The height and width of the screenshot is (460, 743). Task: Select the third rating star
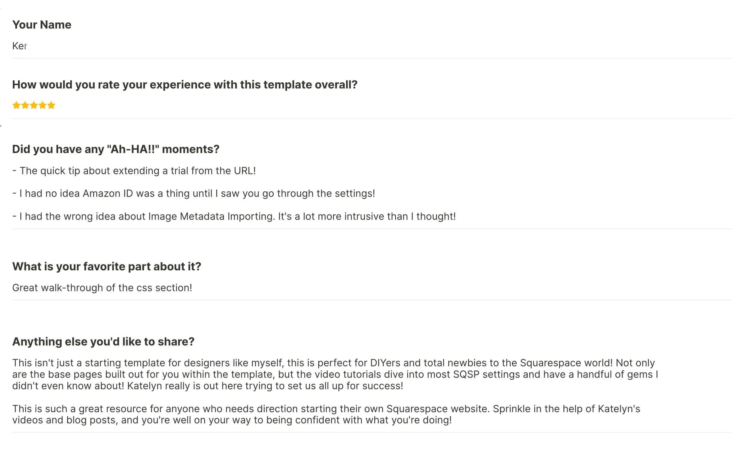tap(34, 106)
